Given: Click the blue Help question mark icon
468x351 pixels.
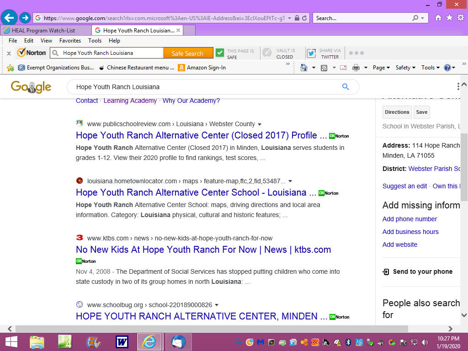Looking at the screenshot, I should (x=447, y=68).
